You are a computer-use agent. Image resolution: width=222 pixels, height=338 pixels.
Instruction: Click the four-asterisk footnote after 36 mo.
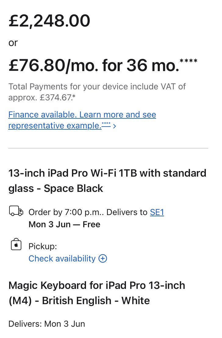coord(189,61)
